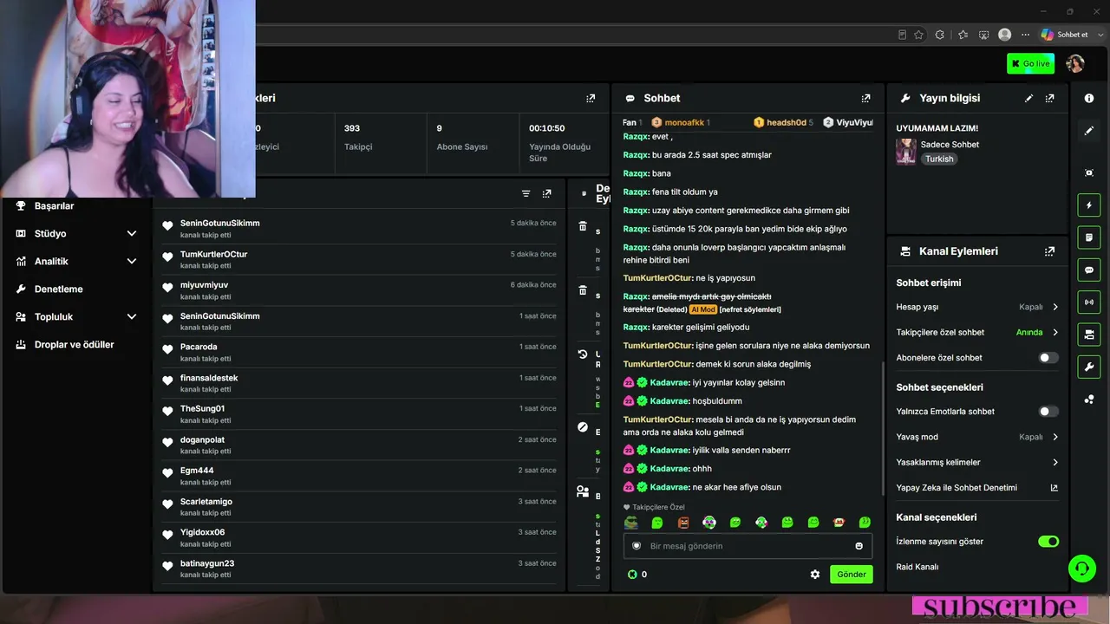Select Analitik in left navigation
This screenshot has width=1110, height=624.
tap(51, 262)
